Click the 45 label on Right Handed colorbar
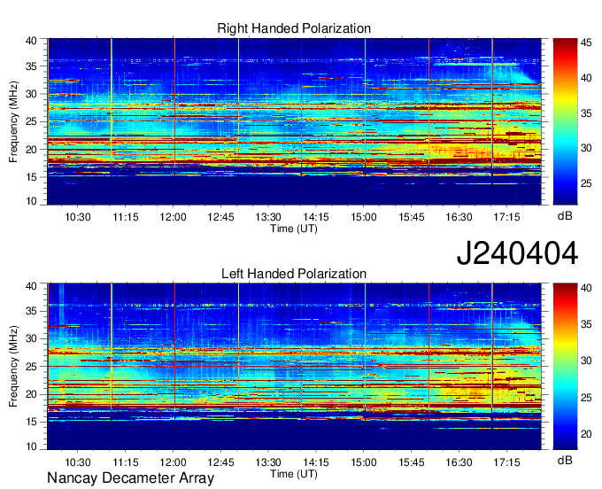Image resolution: width=602 pixels, height=489 pixels. click(x=586, y=43)
